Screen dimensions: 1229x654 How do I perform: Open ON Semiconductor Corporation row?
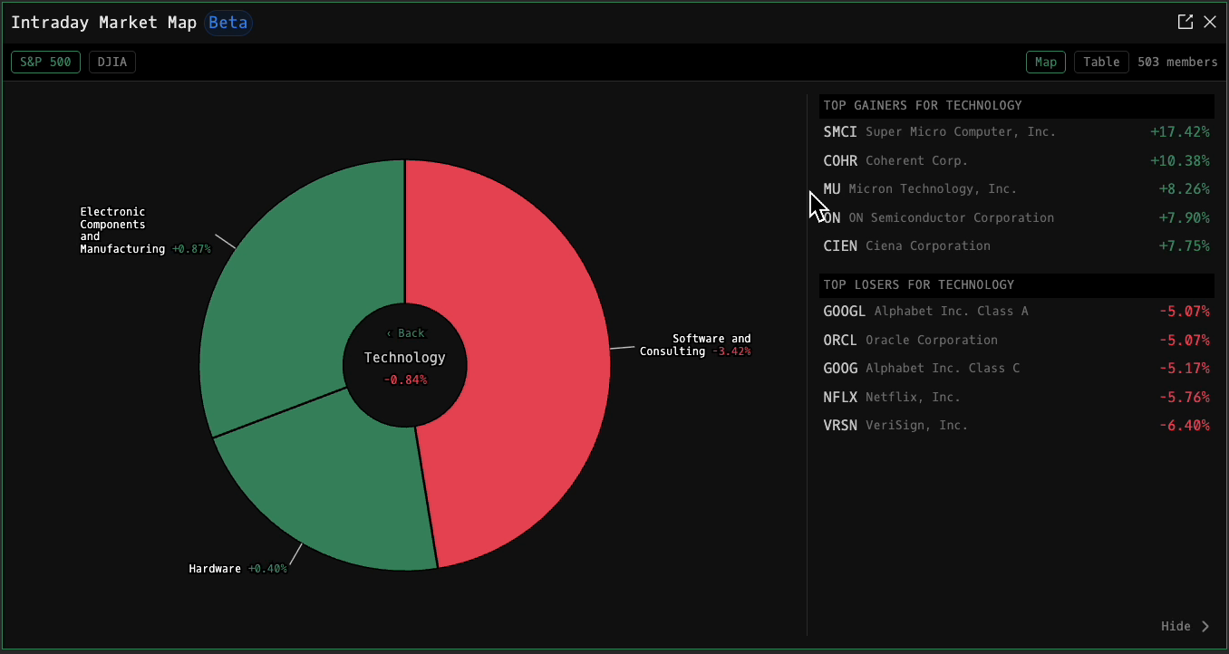pos(1017,218)
